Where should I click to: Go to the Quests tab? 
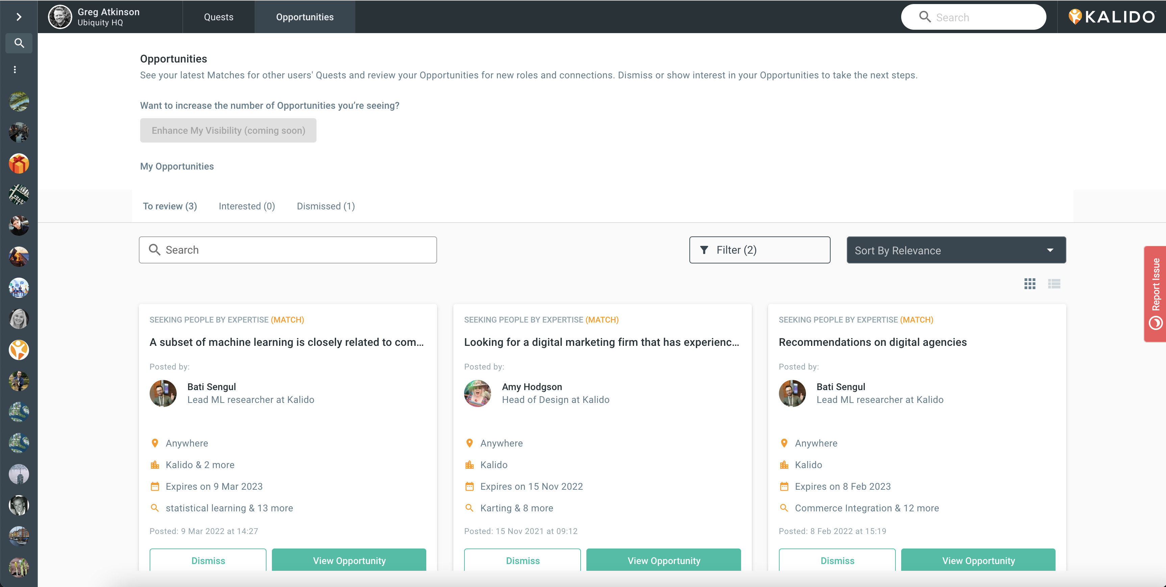(219, 17)
